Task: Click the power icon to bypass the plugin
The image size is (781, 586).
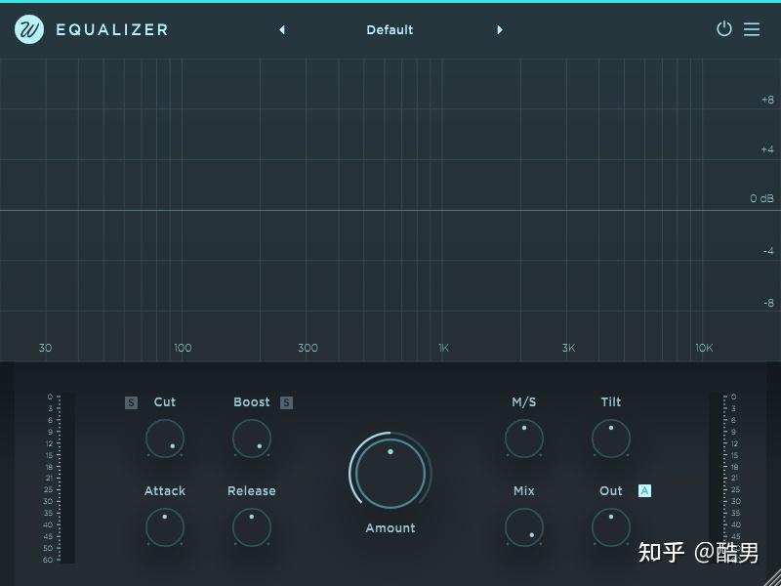Action: click(724, 29)
